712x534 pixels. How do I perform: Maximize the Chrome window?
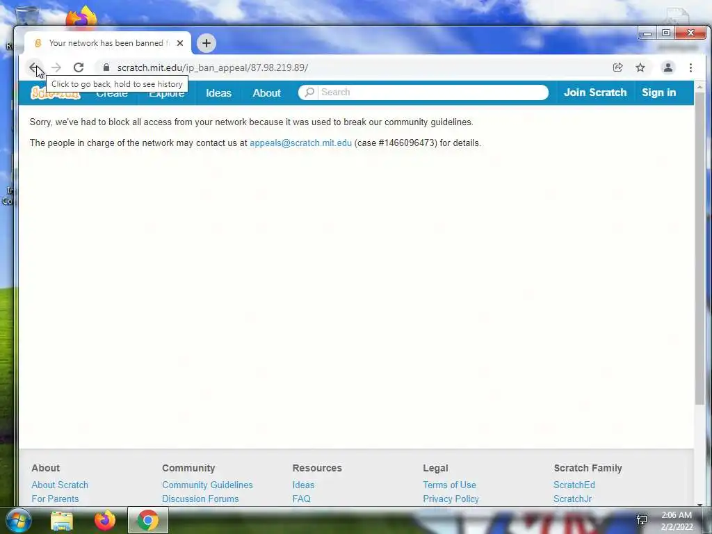pos(665,33)
